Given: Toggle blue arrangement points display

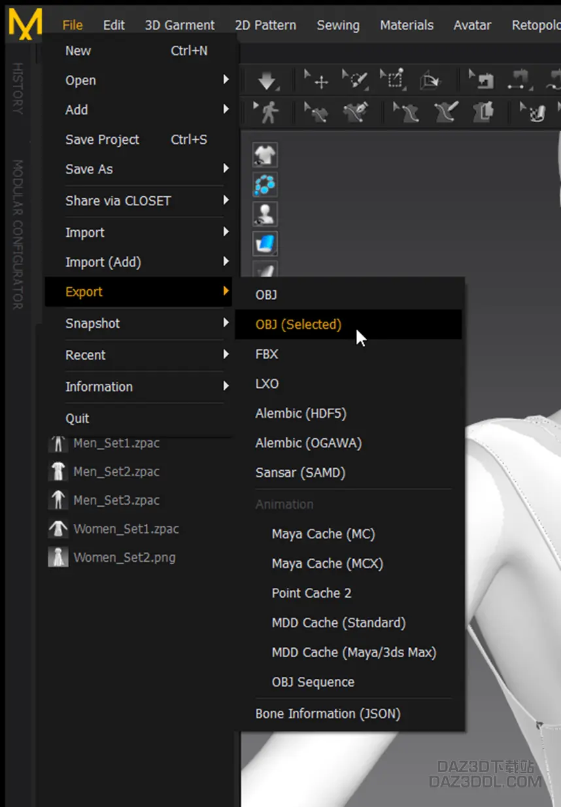Looking at the screenshot, I should pyautogui.click(x=265, y=185).
